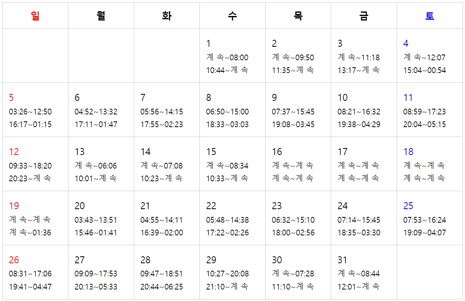Click date 4 in the Saturday column

click(x=406, y=43)
